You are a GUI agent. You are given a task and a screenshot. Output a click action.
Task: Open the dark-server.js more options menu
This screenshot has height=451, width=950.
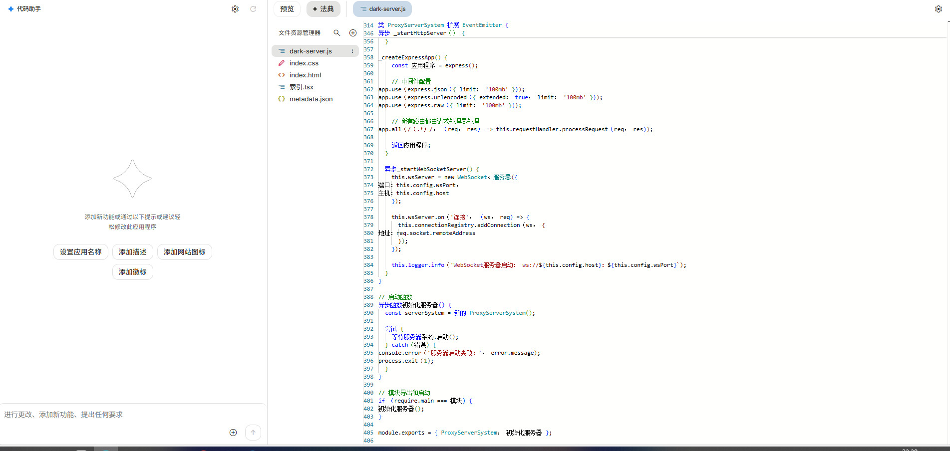click(352, 51)
